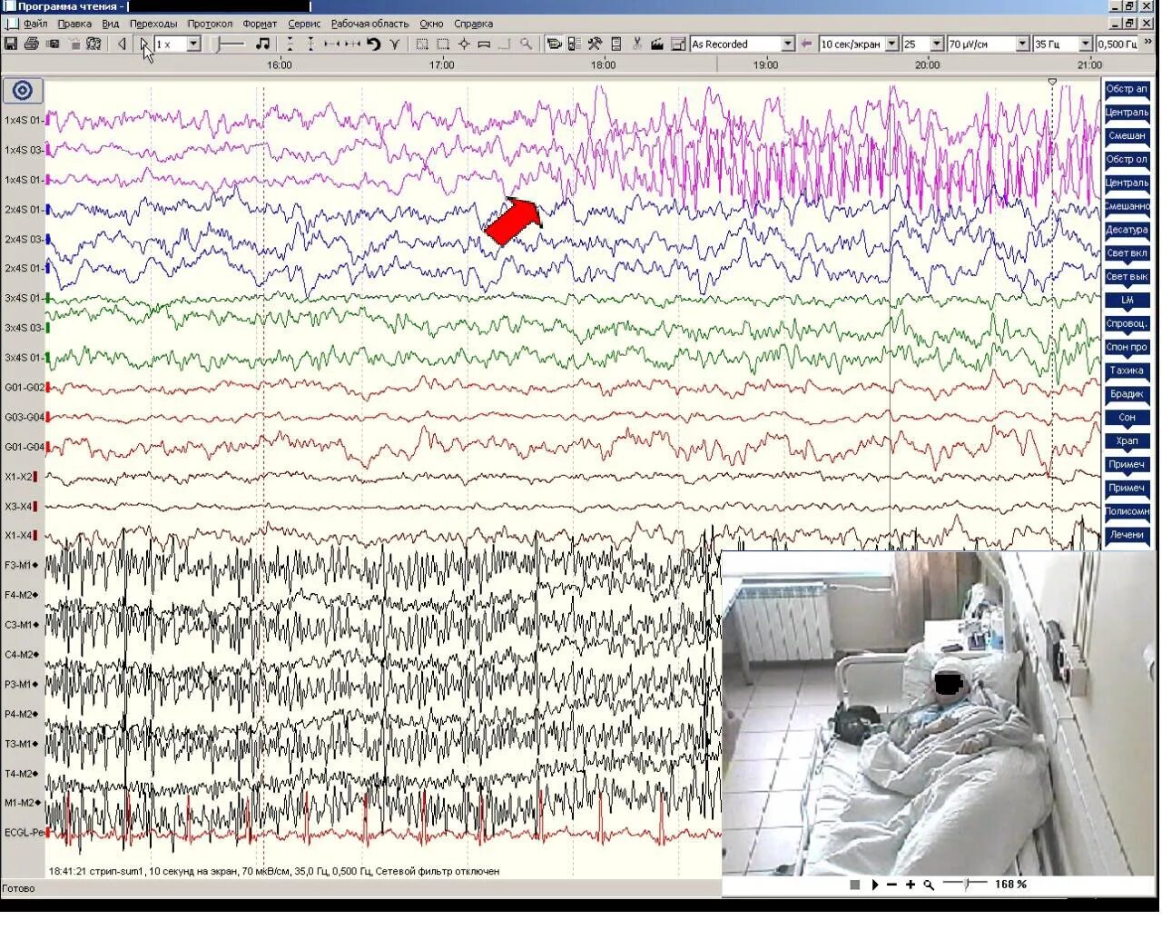Image resolution: width=1162 pixels, height=930 pixels.
Task: Click the Save floppy disk icon
Action: point(11,44)
